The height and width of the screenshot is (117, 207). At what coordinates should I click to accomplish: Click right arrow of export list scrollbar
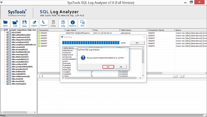tap(141, 78)
